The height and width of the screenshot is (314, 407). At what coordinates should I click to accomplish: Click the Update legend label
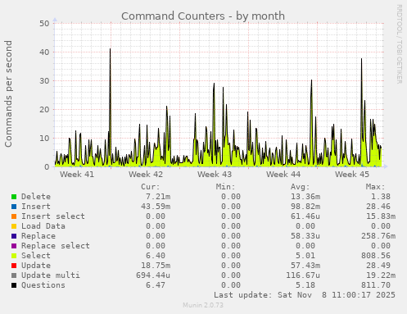(36, 266)
